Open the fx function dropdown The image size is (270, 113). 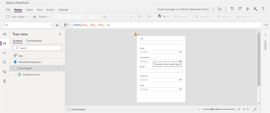pos(67,25)
